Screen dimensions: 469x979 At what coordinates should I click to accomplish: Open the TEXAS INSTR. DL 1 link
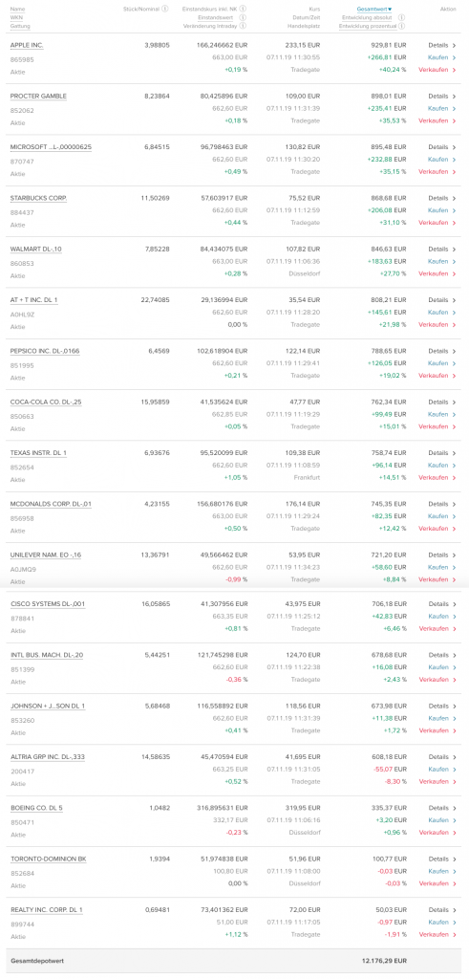tap(38, 452)
